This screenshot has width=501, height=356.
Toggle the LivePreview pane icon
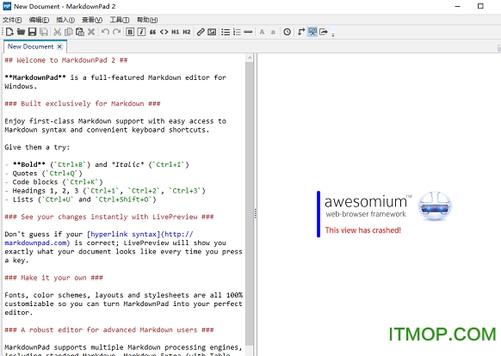coord(312,32)
